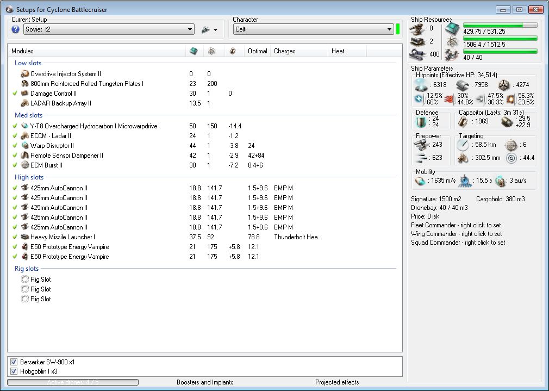The image size is (549, 391).
Task: Uncheck the Hobgoblin I x3 drone
Action: point(14,371)
